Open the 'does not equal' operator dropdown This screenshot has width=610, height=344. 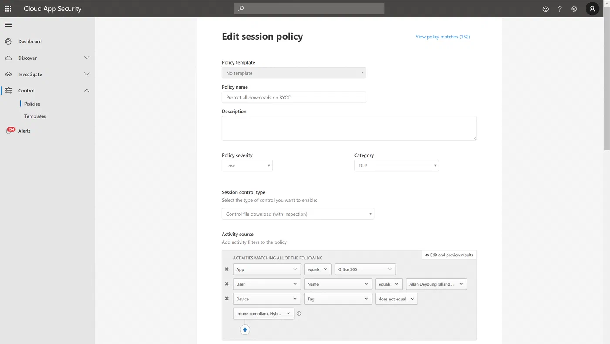click(x=396, y=299)
